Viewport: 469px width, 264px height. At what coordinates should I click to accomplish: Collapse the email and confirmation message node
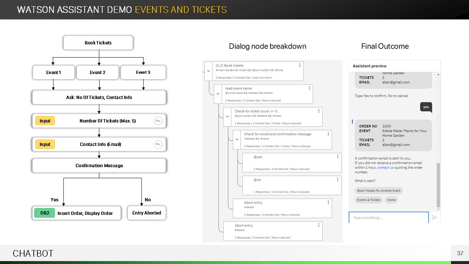237,139
